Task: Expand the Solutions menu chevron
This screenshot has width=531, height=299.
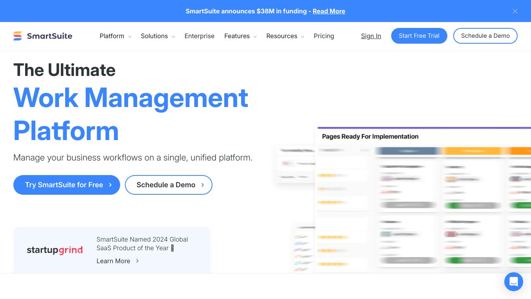Action: (173, 37)
